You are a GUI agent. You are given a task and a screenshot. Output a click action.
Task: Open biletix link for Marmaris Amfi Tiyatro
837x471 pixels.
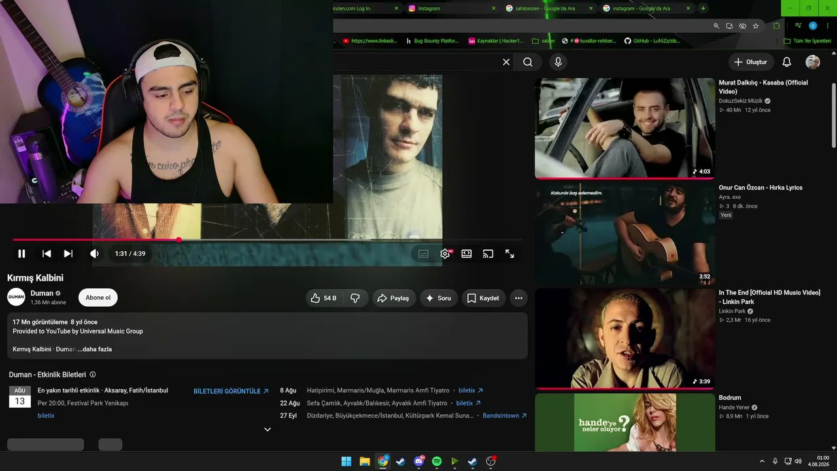tap(471, 391)
